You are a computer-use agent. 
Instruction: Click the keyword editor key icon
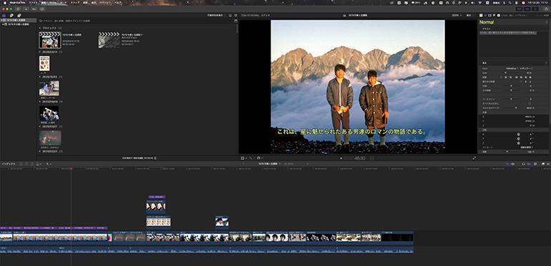pos(34,9)
